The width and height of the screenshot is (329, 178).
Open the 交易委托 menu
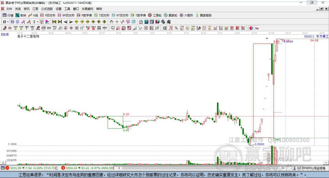(x=87, y=9)
